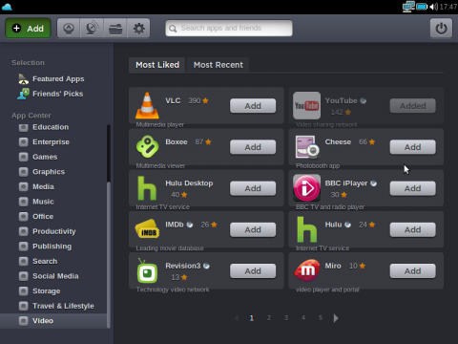Go to page 2 of results
The height and width of the screenshot is (344, 458).
pos(269,318)
